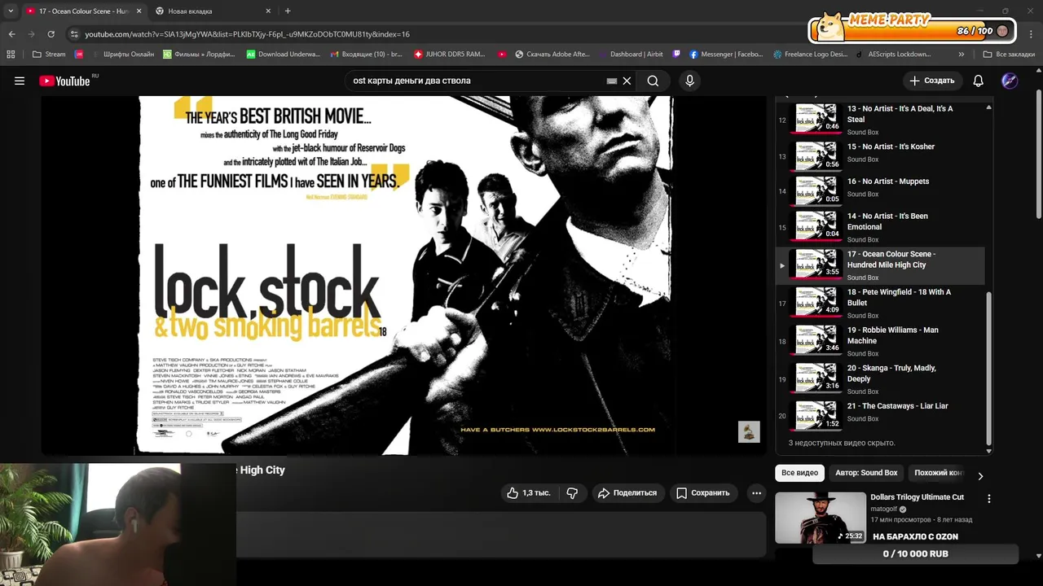Open the Twitch bookmark icon
This screenshot has width=1043, height=586.
coord(676,55)
